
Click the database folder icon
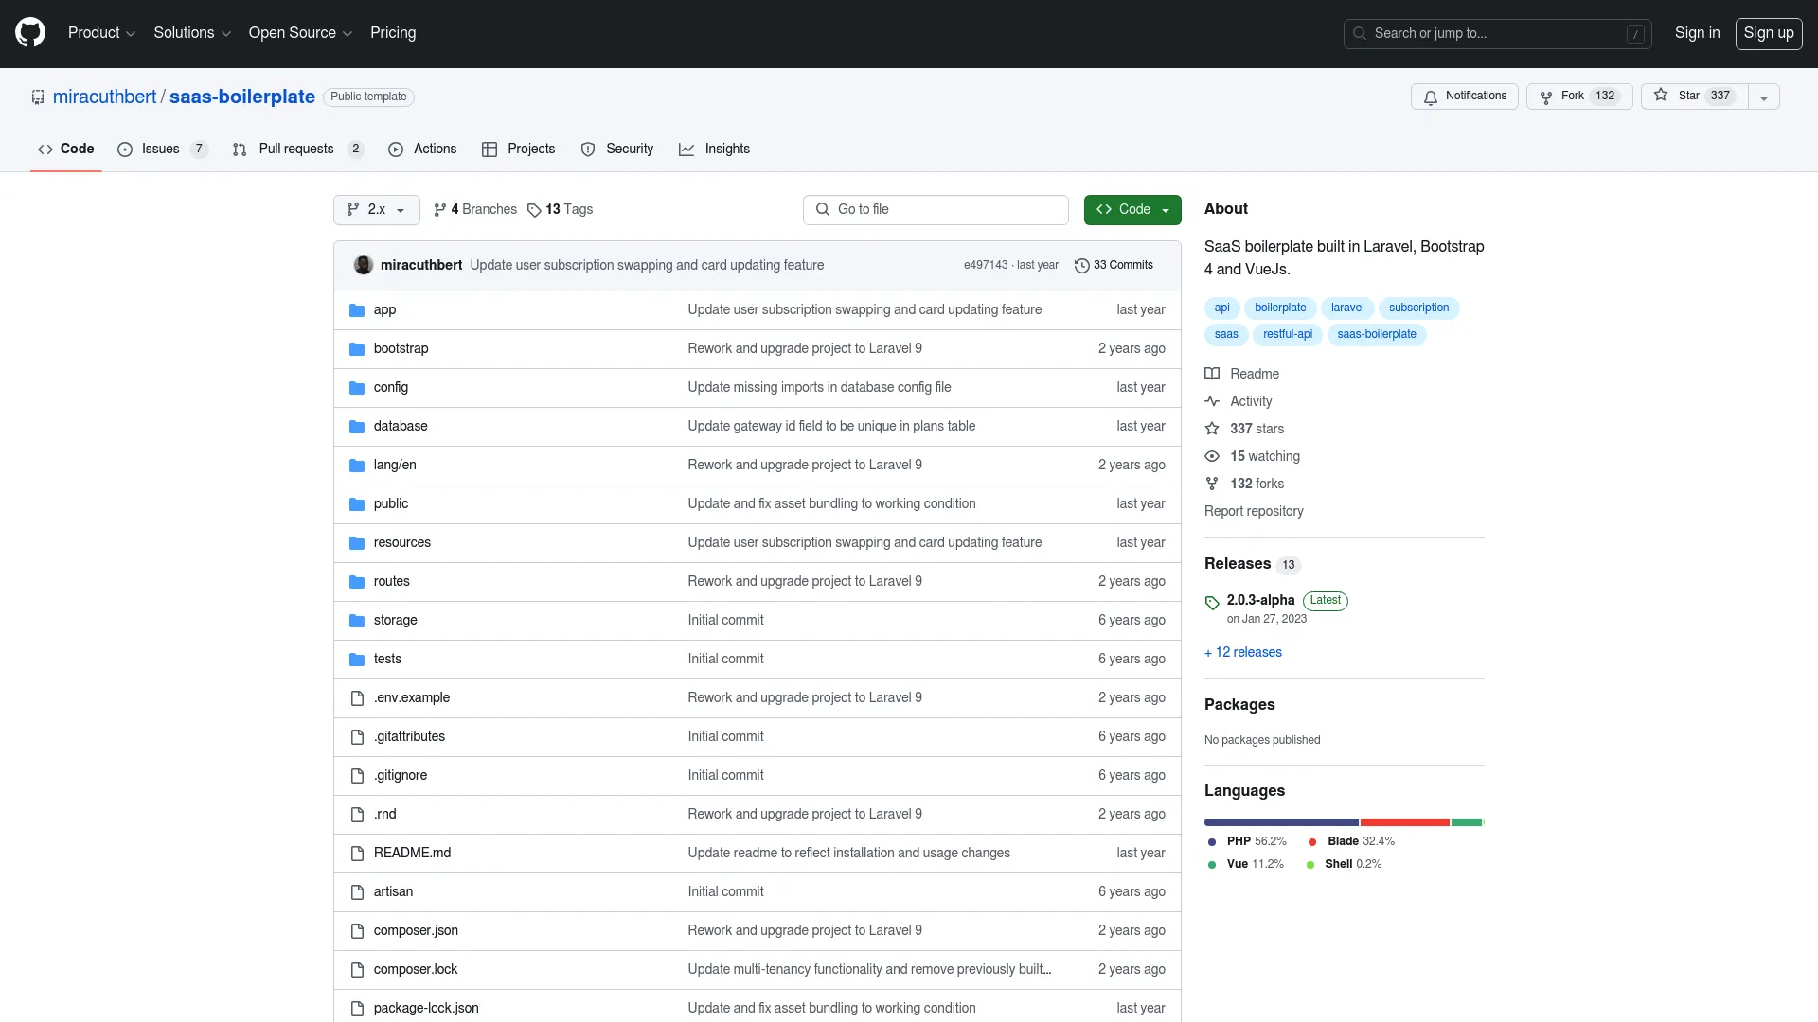pyautogui.click(x=357, y=427)
